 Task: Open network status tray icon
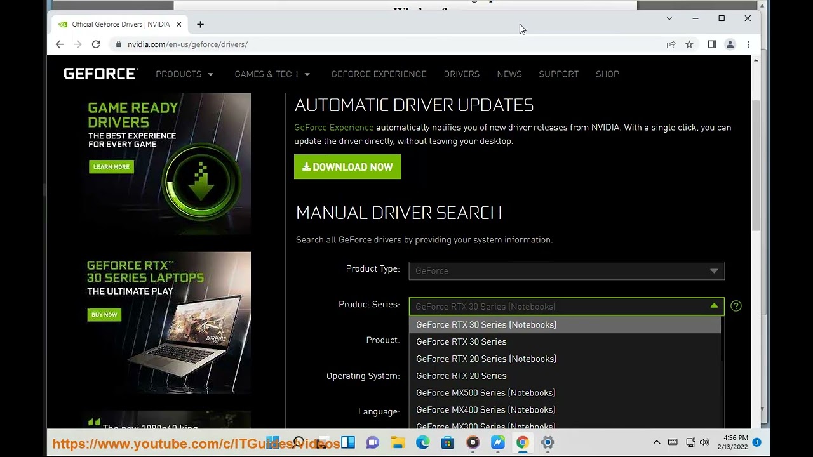coord(690,442)
